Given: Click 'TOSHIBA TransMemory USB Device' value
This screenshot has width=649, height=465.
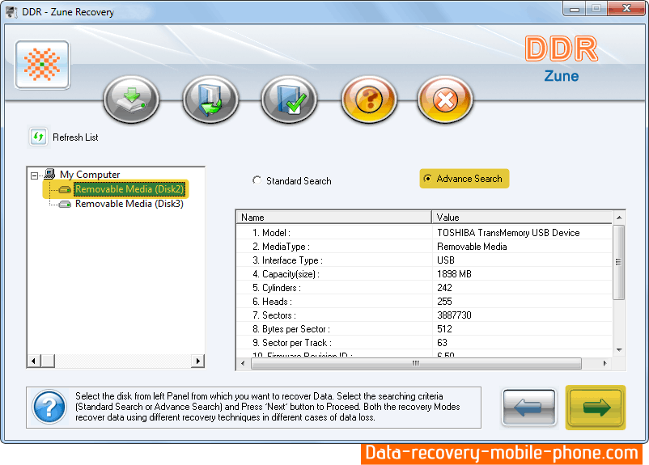Looking at the screenshot, I should [x=508, y=233].
